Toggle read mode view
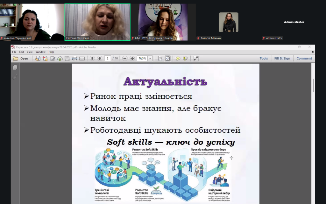 [195, 59]
